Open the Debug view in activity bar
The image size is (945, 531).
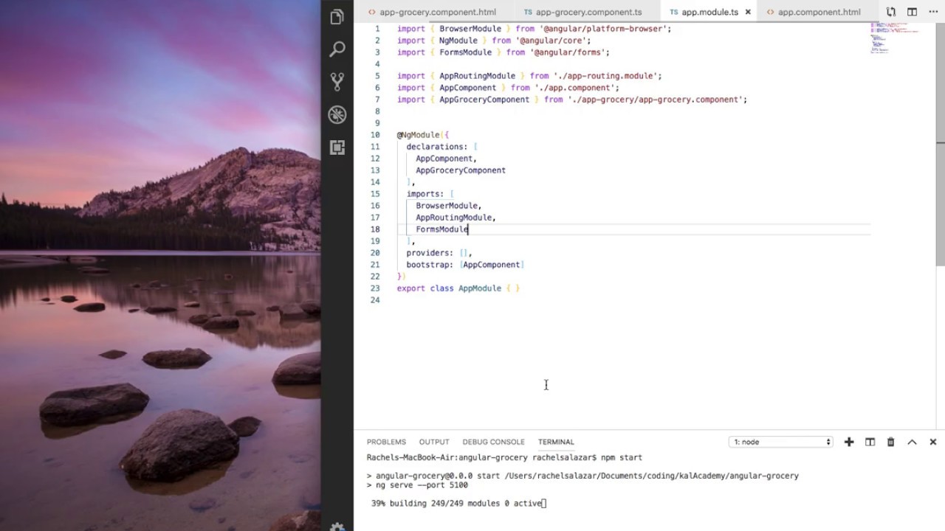(337, 114)
